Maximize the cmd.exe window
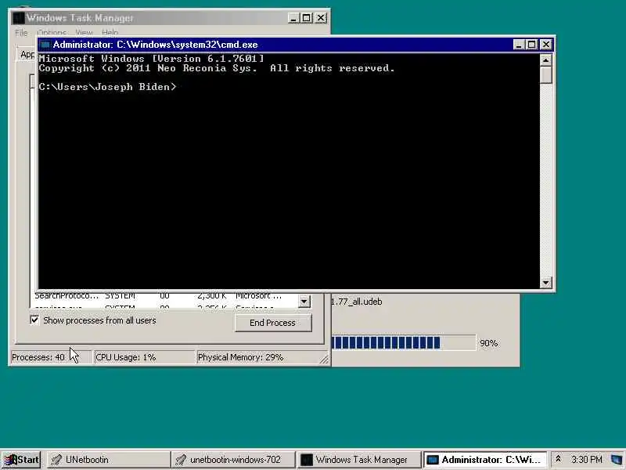This screenshot has height=470, width=626. [532, 45]
